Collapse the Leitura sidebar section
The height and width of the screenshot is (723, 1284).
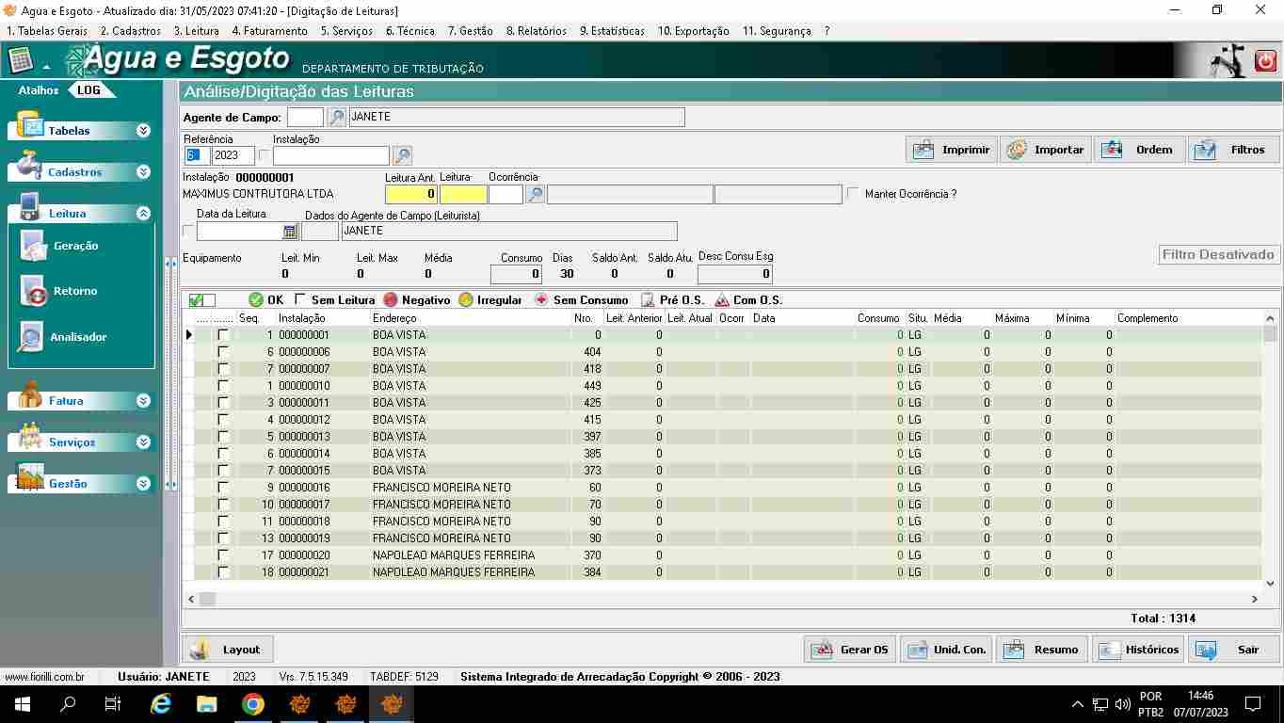[x=143, y=214]
